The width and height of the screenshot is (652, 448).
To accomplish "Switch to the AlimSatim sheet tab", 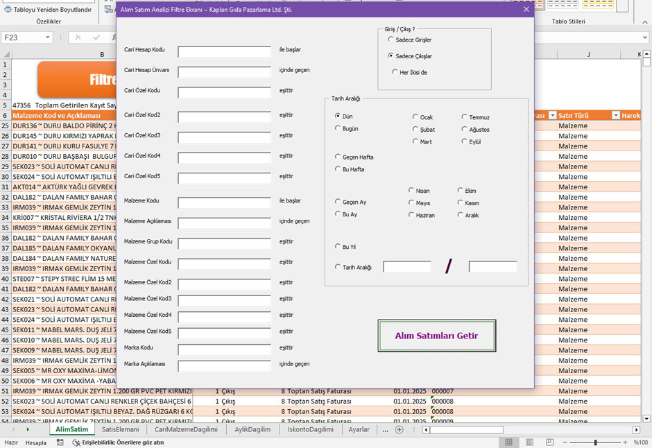I will (72, 429).
